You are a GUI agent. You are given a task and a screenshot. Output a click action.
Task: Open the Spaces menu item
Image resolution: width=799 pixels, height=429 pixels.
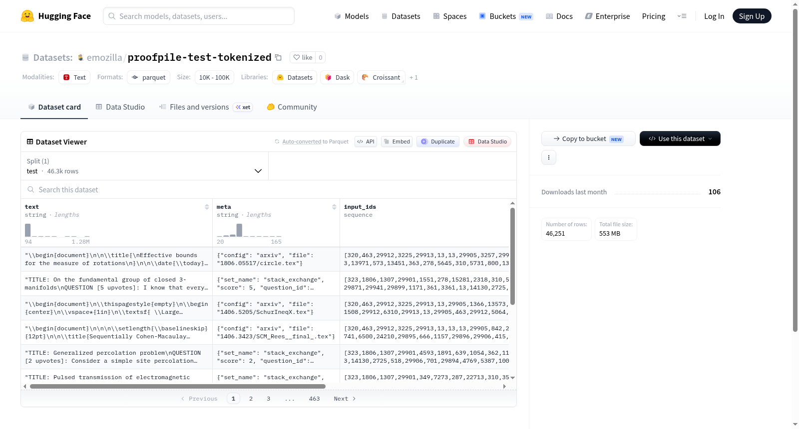coord(449,16)
